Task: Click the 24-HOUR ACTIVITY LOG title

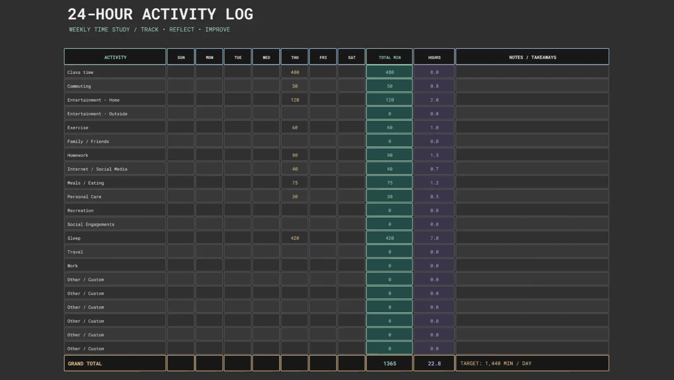Action: pos(160,15)
